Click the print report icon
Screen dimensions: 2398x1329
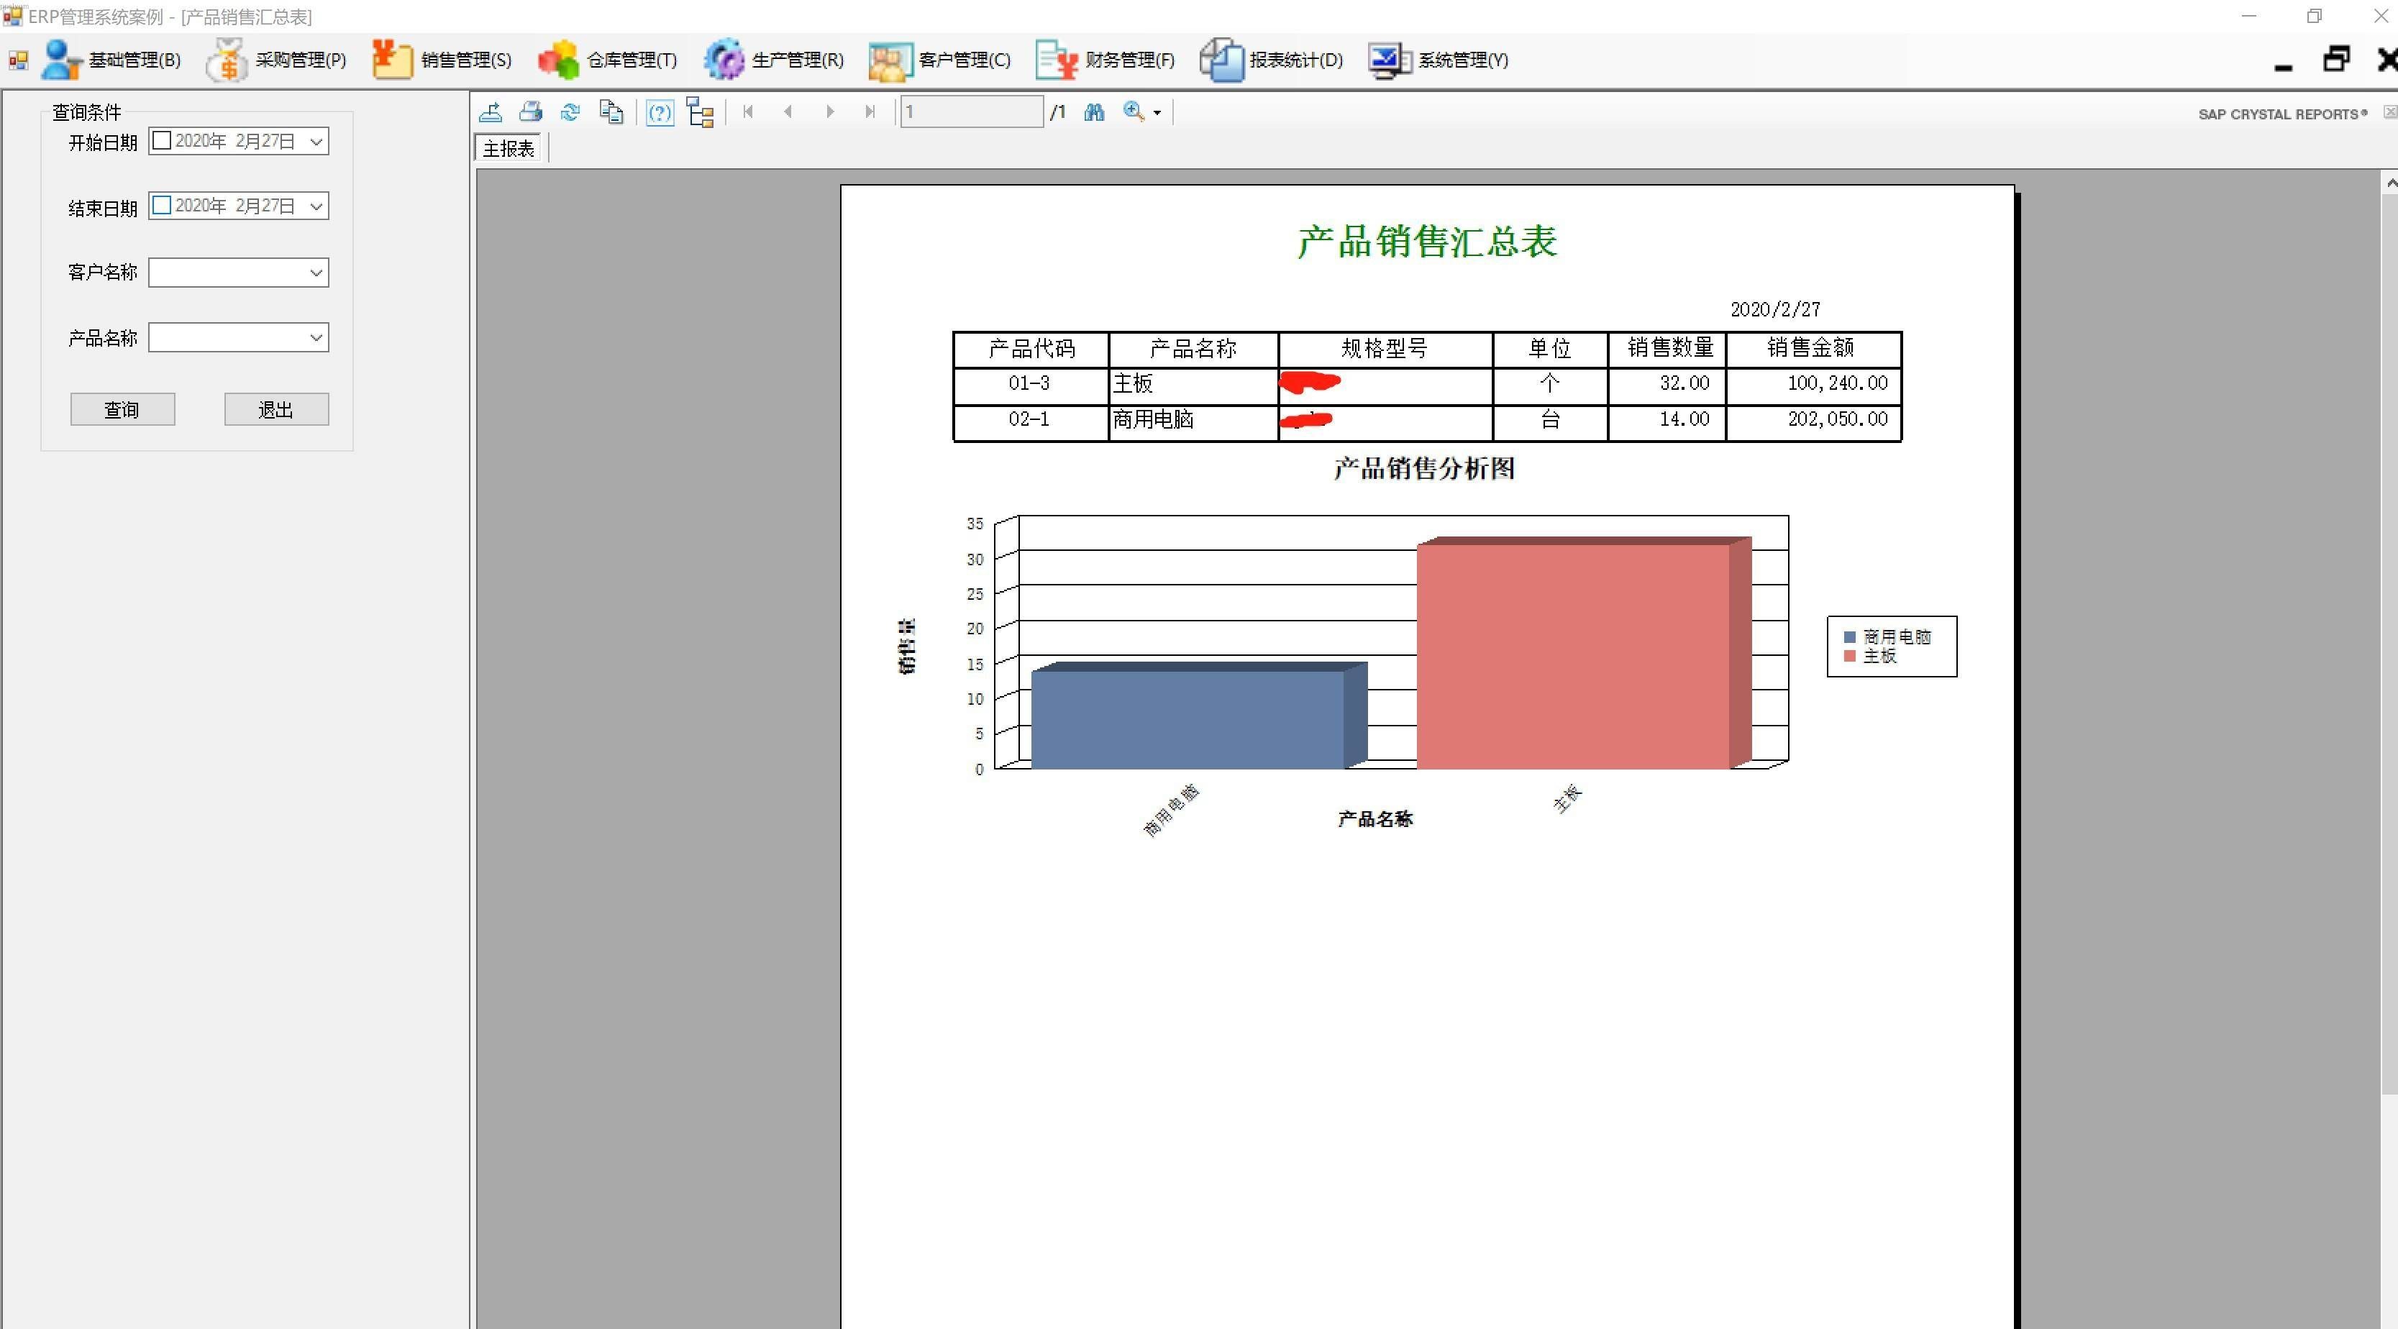(531, 113)
